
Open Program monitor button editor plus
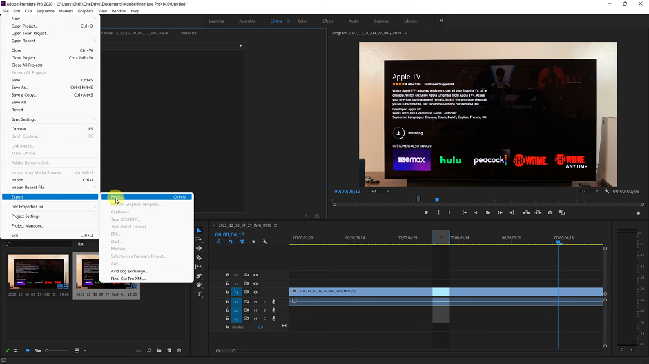tap(638, 213)
